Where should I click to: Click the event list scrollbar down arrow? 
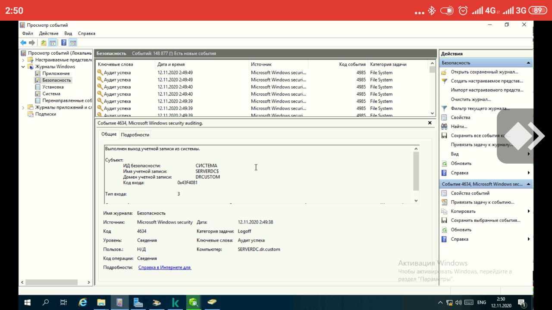click(433, 113)
